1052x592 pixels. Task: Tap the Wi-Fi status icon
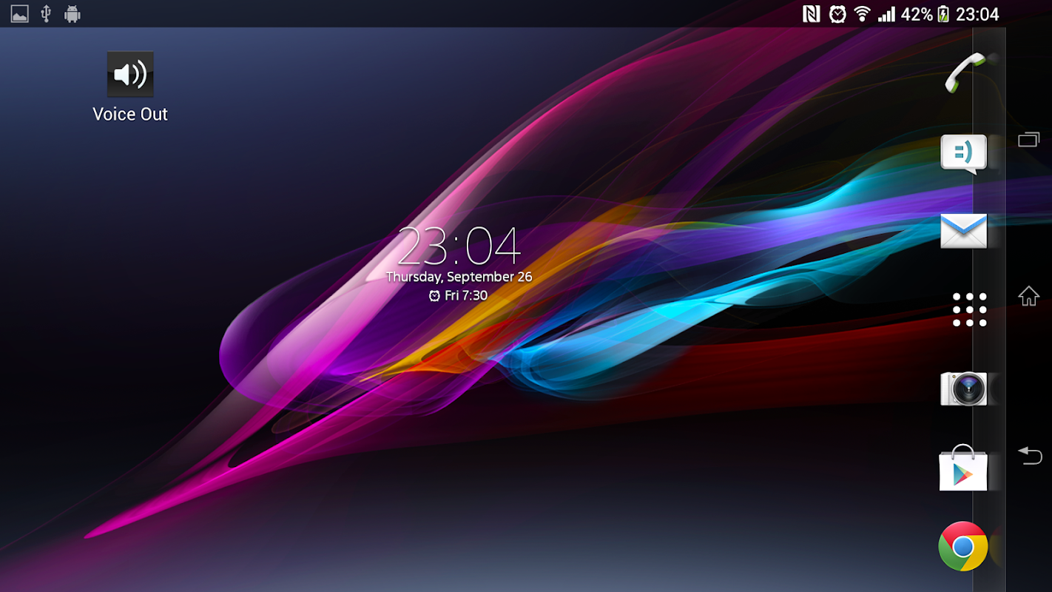tap(862, 14)
